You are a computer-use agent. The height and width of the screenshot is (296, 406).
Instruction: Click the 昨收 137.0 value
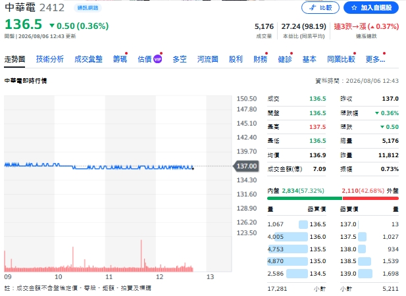390,99
